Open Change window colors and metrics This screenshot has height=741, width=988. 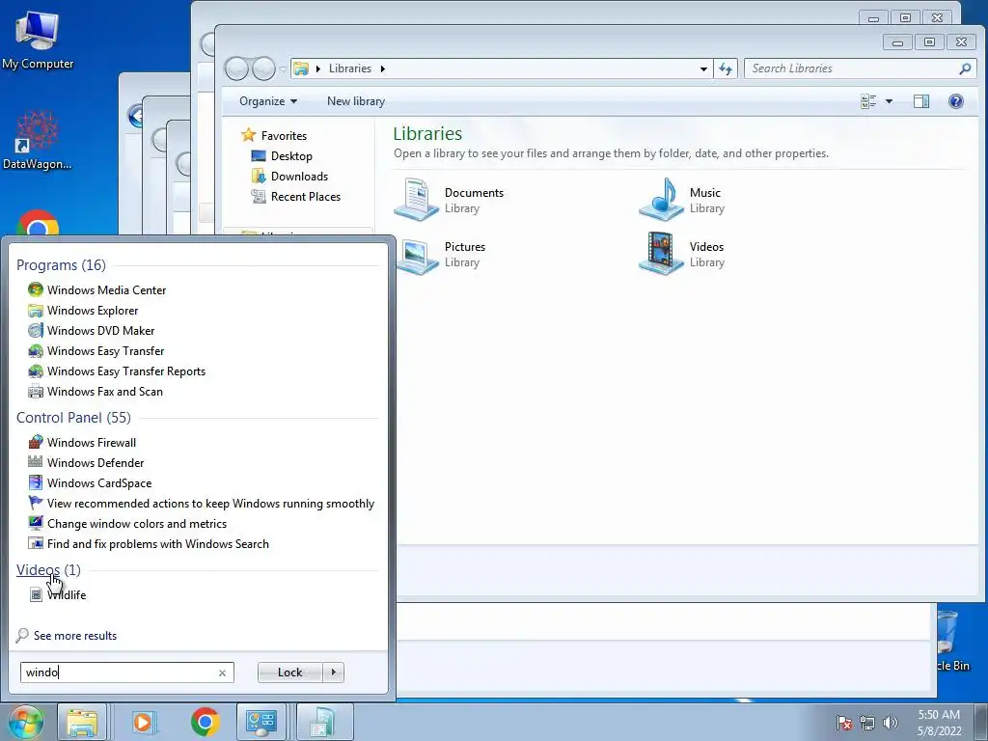click(x=127, y=523)
